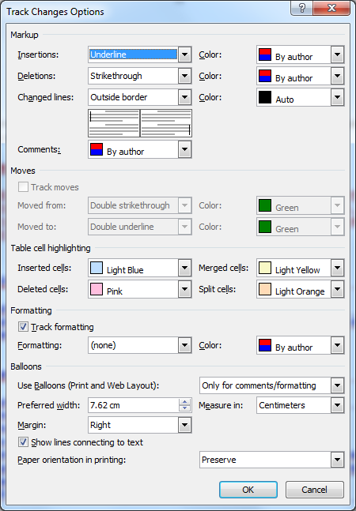
Task: Click the black Auto changed lines swatch
Action: [265, 97]
